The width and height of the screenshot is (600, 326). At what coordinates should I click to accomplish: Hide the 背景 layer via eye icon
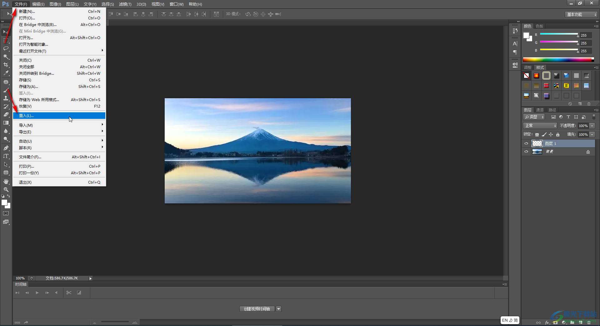(526, 151)
